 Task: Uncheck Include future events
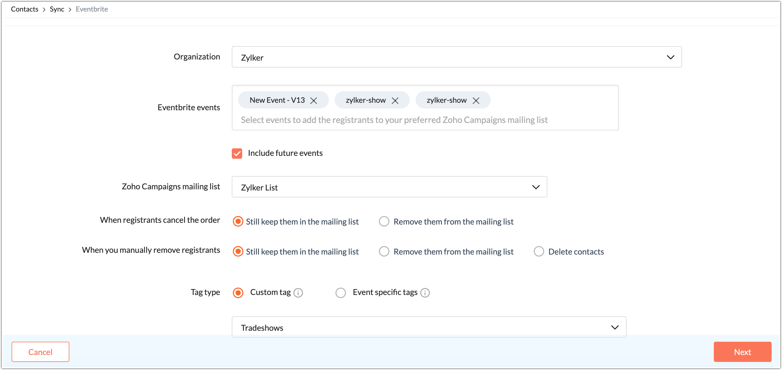(237, 154)
